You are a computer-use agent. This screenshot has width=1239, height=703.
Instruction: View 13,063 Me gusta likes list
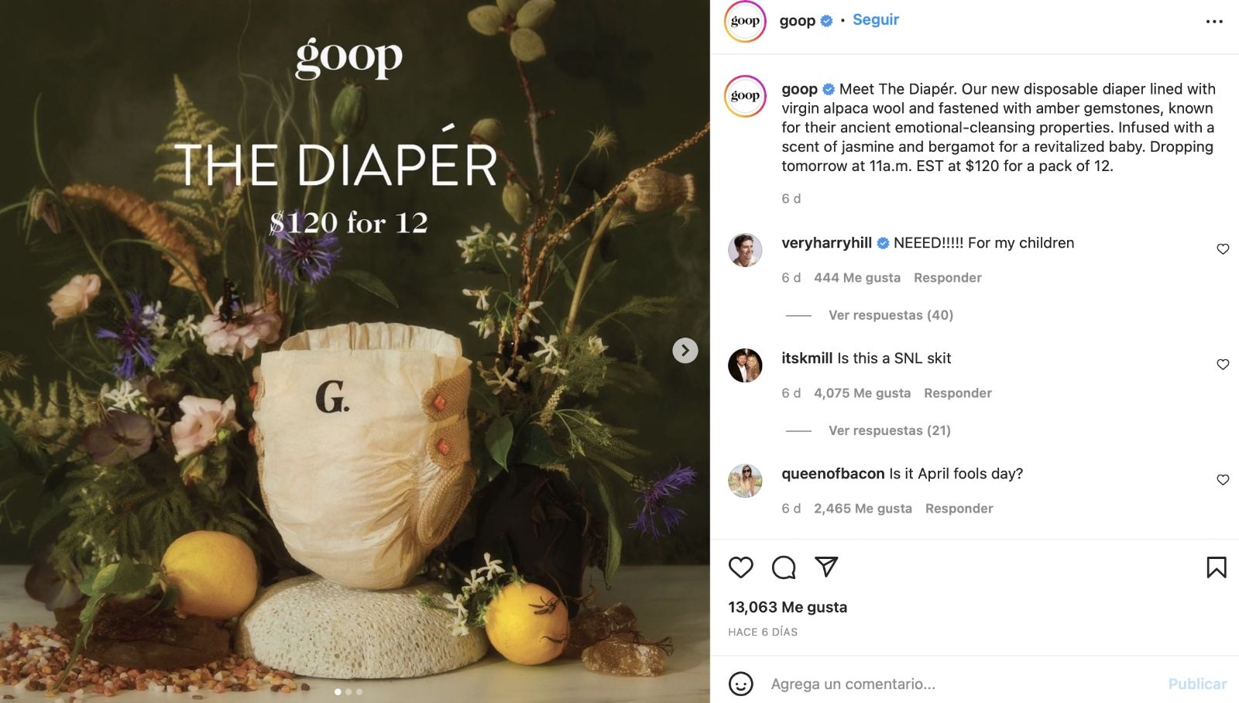tap(788, 607)
